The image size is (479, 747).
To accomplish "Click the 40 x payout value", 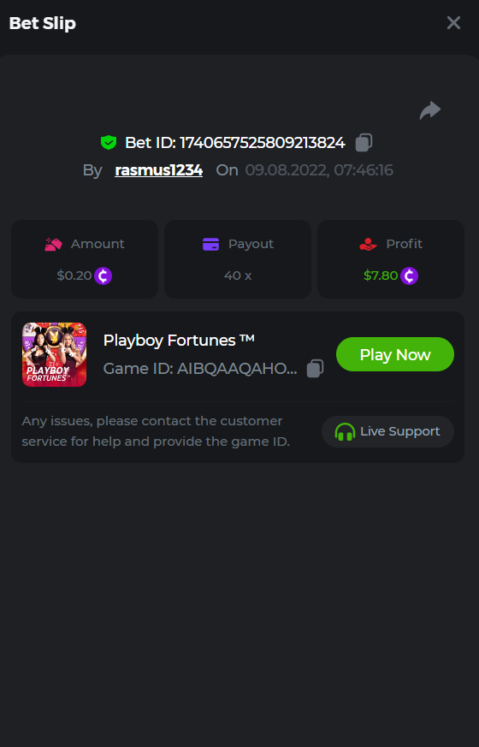I will (x=238, y=276).
